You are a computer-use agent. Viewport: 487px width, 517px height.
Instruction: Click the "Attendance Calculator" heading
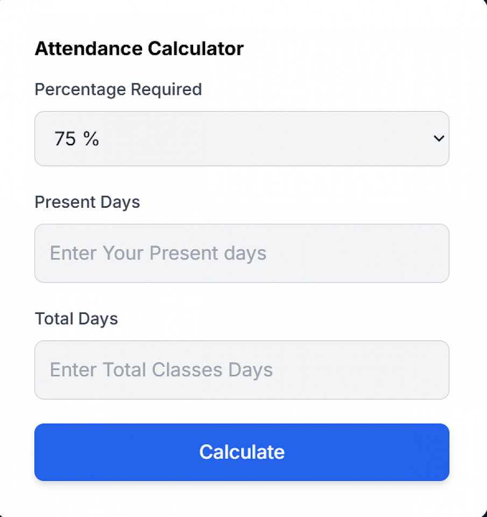point(139,49)
